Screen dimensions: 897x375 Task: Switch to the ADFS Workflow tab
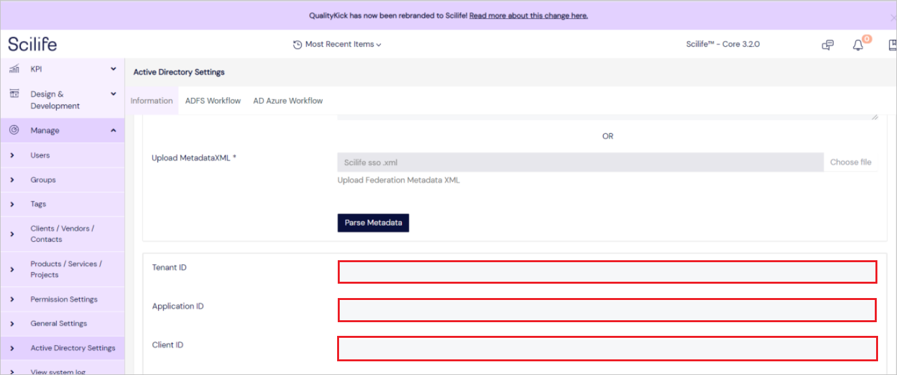213,100
